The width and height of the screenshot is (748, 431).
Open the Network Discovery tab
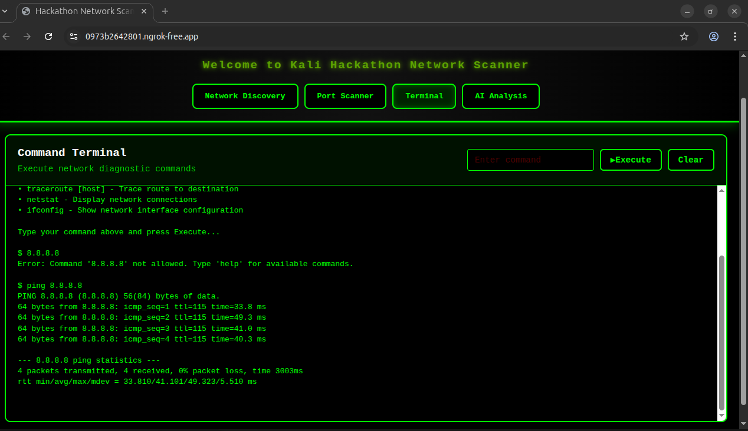(245, 96)
